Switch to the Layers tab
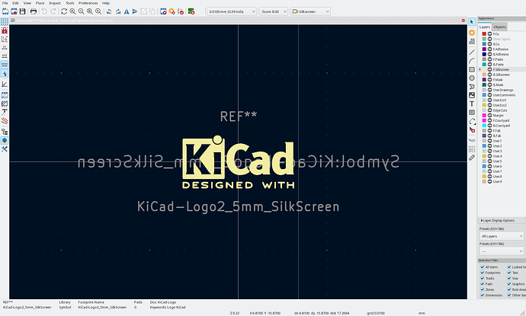The width and height of the screenshot is (526, 316). tap(484, 27)
